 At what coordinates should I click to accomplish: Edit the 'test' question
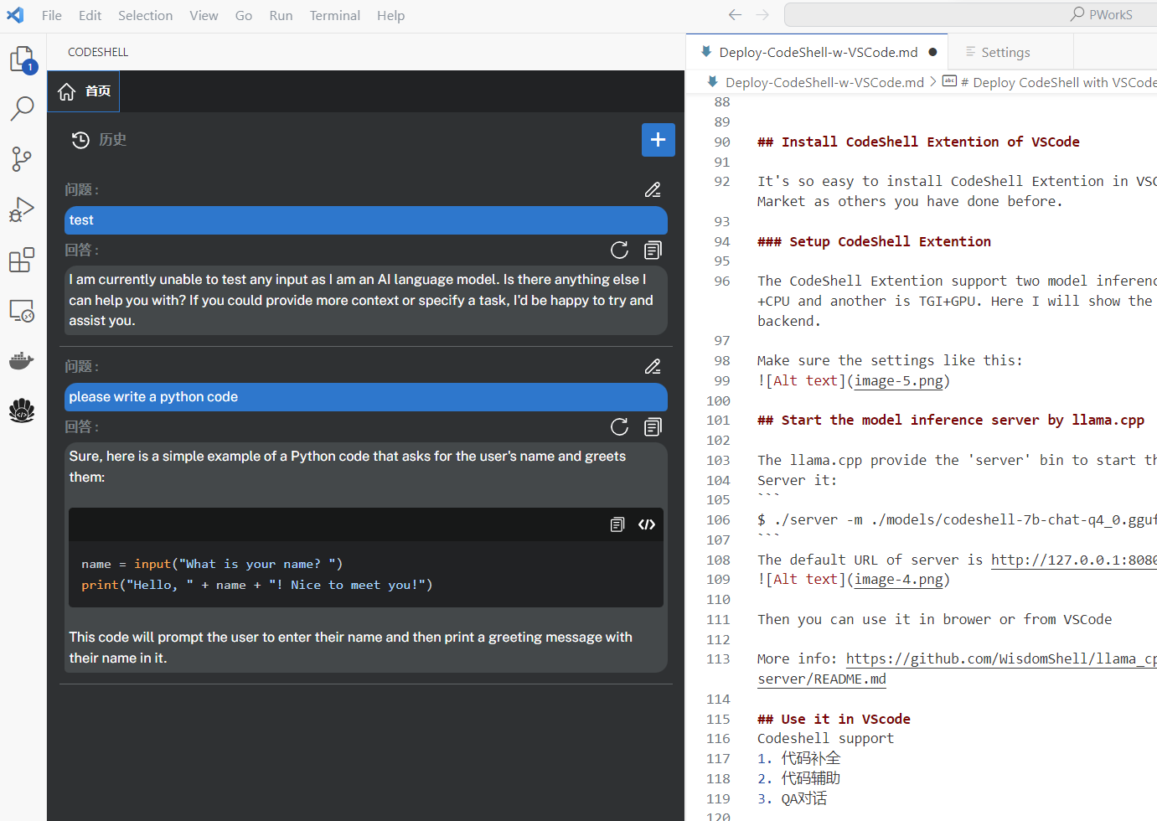(x=653, y=190)
